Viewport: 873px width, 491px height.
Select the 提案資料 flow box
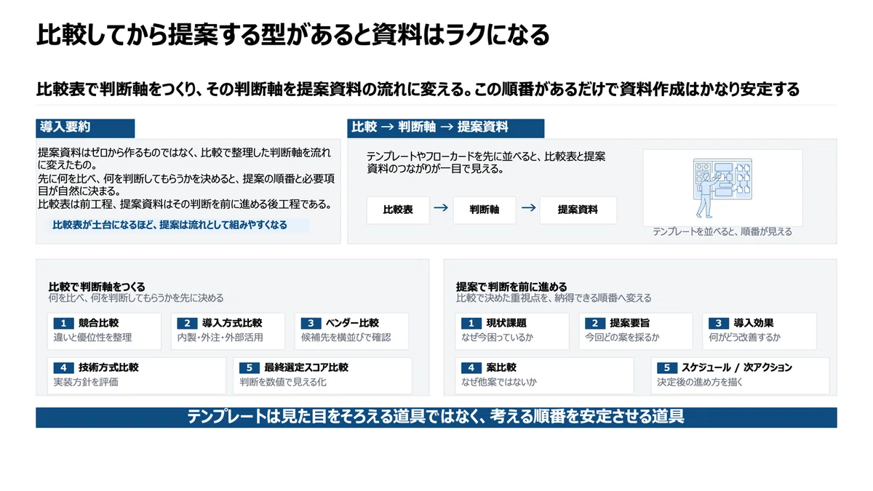pos(578,209)
